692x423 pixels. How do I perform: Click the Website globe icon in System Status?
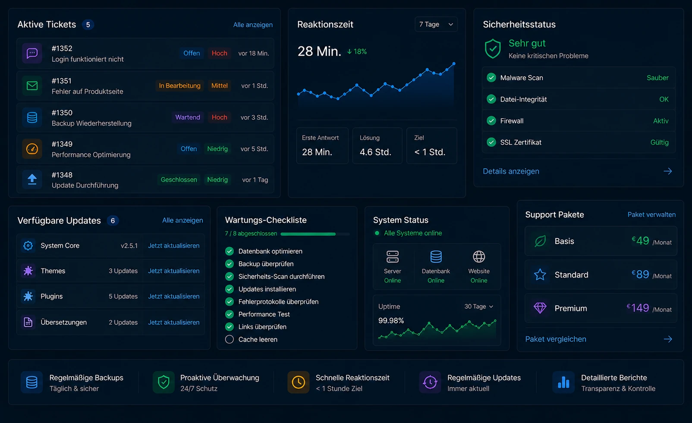coord(479,257)
